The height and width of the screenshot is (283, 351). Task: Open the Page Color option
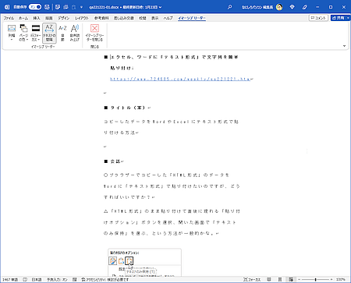coord(23,33)
